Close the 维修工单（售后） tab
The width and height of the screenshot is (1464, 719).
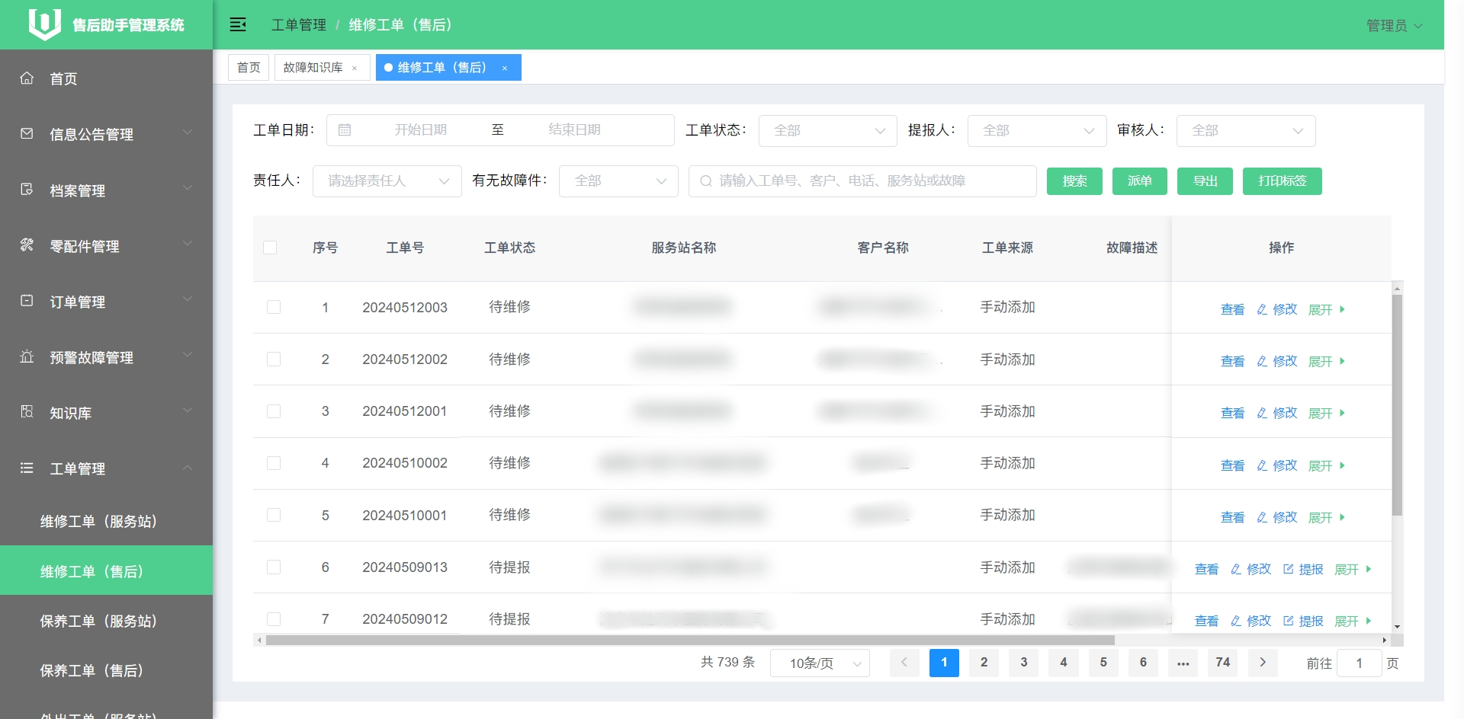(505, 68)
